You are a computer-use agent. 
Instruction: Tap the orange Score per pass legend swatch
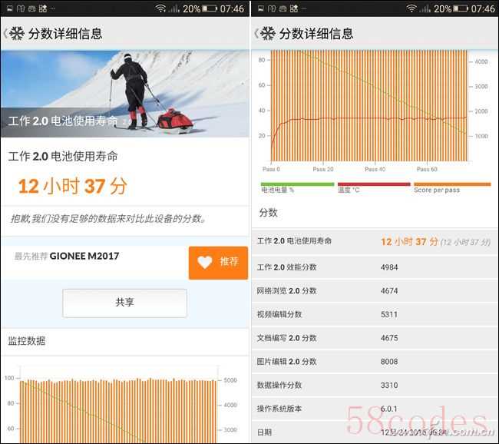coord(452,184)
